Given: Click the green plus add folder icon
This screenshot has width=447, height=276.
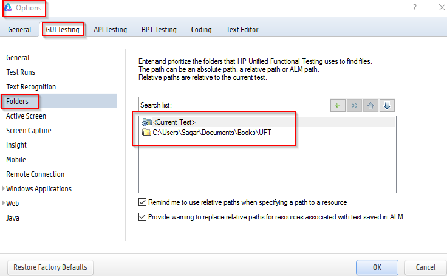Looking at the screenshot, I should (338, 105).
